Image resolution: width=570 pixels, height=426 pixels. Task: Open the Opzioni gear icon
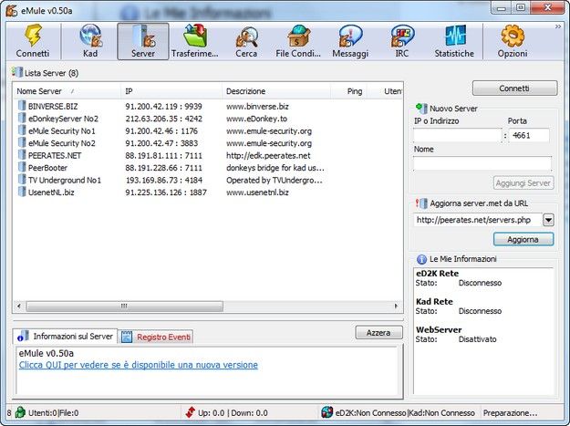pos(513,36)
